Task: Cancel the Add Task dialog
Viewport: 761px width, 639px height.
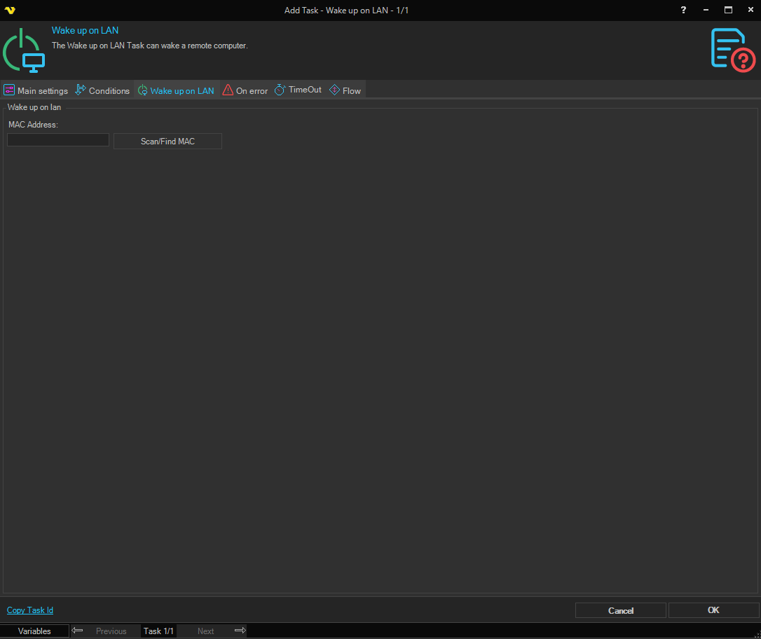Action: click(x=620, y=610)
